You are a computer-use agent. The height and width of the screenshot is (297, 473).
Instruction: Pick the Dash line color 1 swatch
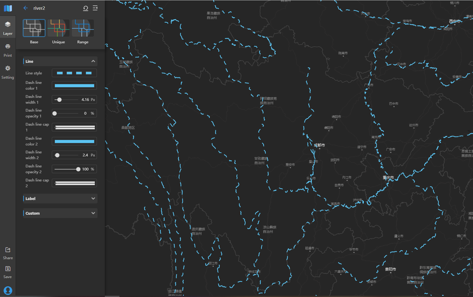click(74, 86)
